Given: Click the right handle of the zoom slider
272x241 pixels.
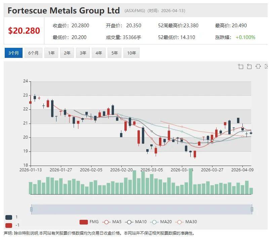Looking at the screenshot, I should [x=252, y=209].
